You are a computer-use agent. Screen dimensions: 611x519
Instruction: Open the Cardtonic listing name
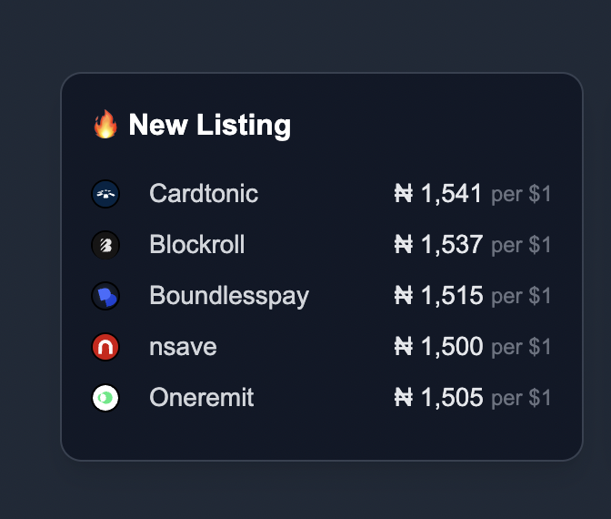click(x=204, y=194)
